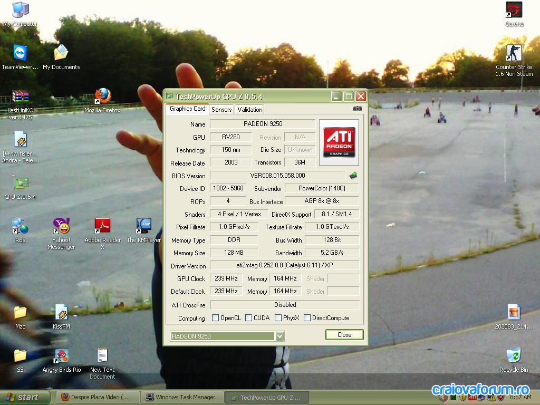Click Pixel Fillrate value 1.0 GPixel/s
Viewport: 540px width, 405px height.
coord(234,227)
